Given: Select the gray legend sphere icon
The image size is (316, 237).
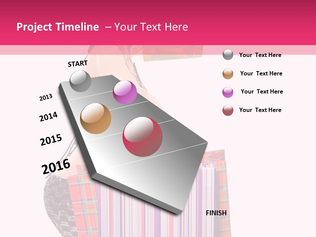Looking at the screenshot, I should tap(228, 55).
